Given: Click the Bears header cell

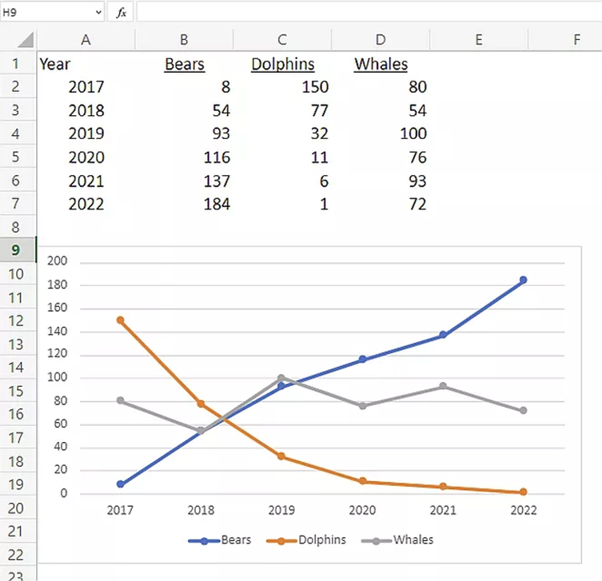Looking at the screenshot, I should [185, 64].
